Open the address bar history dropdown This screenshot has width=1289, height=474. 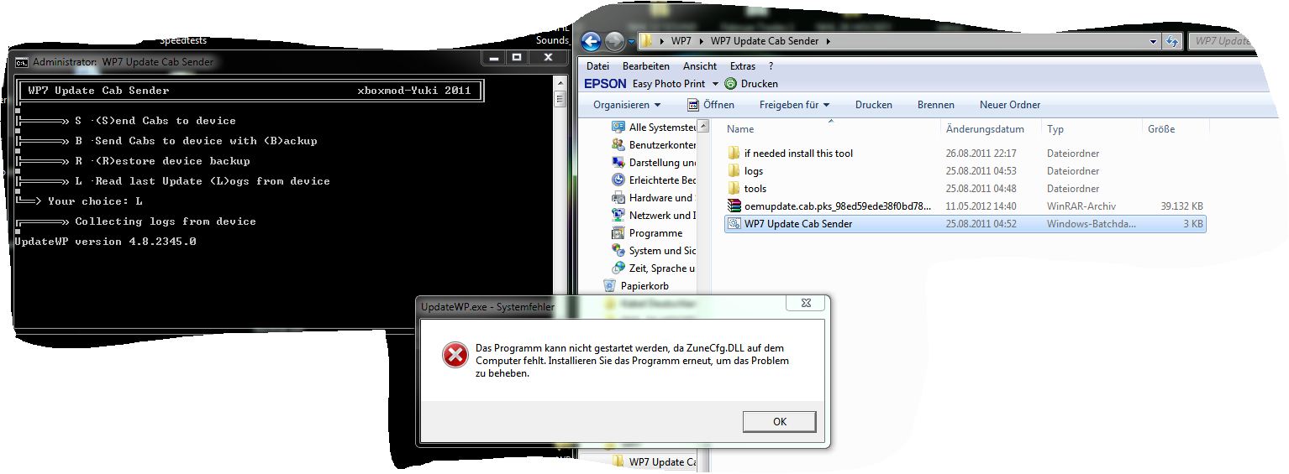[x=1154, y=41]
